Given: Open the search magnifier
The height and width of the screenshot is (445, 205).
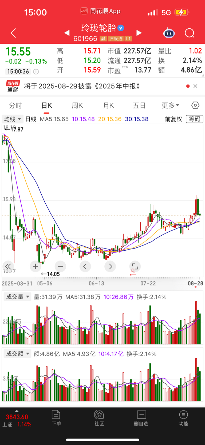Looking at the screenshot, I should (190, 33).
